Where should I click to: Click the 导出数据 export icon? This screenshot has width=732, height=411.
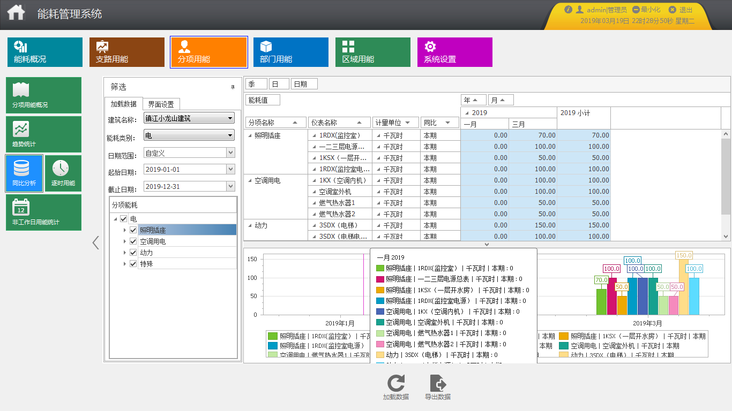(x=438, y=383)
